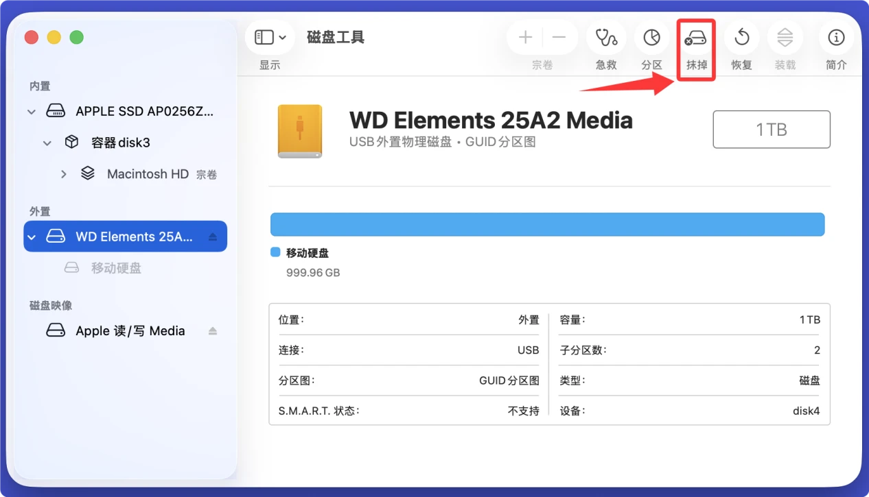869x497 pixels.
Task: Collapse the 容器 disk3 container row
Action: point(47,143)
